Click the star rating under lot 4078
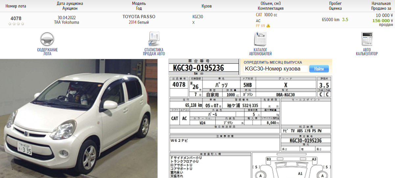Viewport: 395px width, 178px height. click(x=16, y=24)
